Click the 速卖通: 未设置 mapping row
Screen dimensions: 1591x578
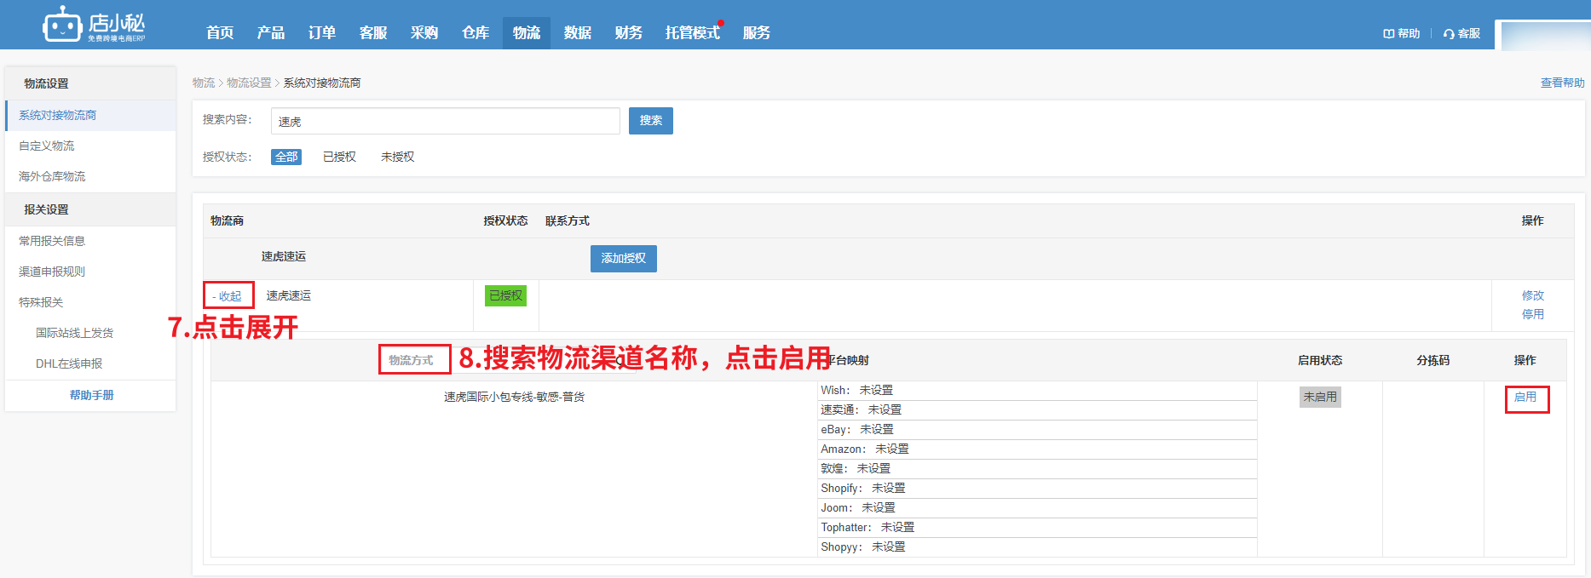pyautogui.click(x=1037, y=409)
